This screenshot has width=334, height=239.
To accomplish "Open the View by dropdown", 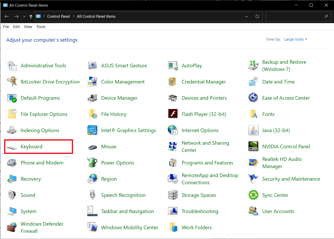I will [295, 39].
